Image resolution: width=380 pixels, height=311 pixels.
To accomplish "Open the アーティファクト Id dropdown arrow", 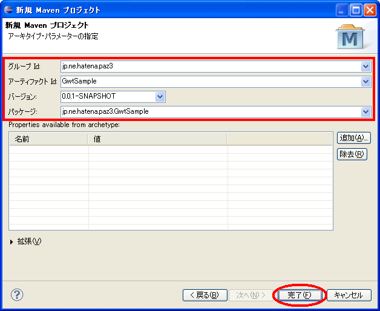I will coord(365,82).
